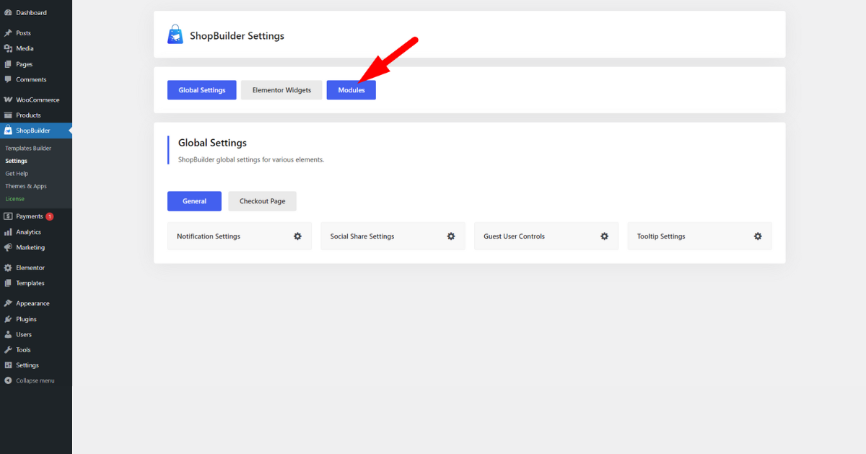Click the Users person icon
Viewport: 866px width, 454px height.
coord(8,334)
